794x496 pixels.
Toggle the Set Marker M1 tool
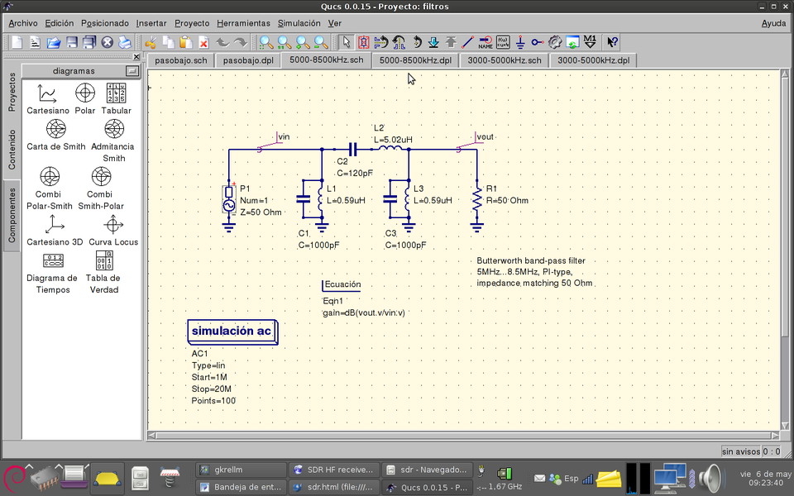click(590, 42)
